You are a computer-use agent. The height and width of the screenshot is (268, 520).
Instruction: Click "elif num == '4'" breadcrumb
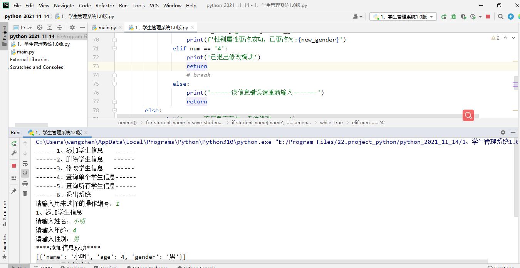(368, 122)
